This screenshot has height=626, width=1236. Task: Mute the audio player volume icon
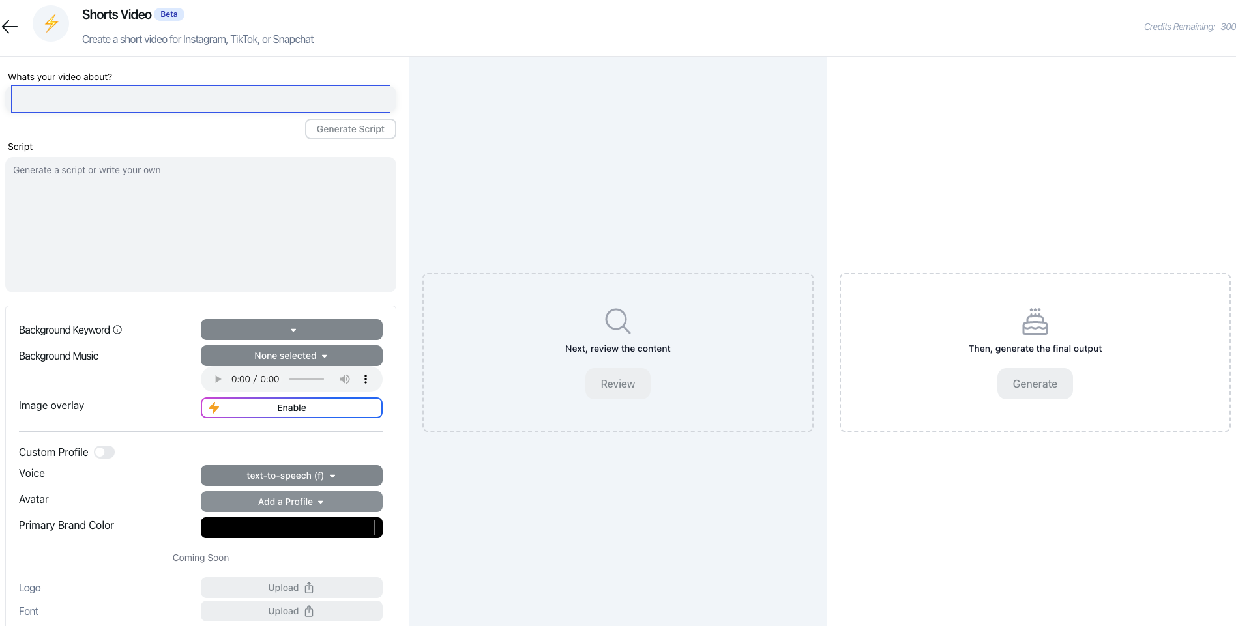[x=345, y=379]
